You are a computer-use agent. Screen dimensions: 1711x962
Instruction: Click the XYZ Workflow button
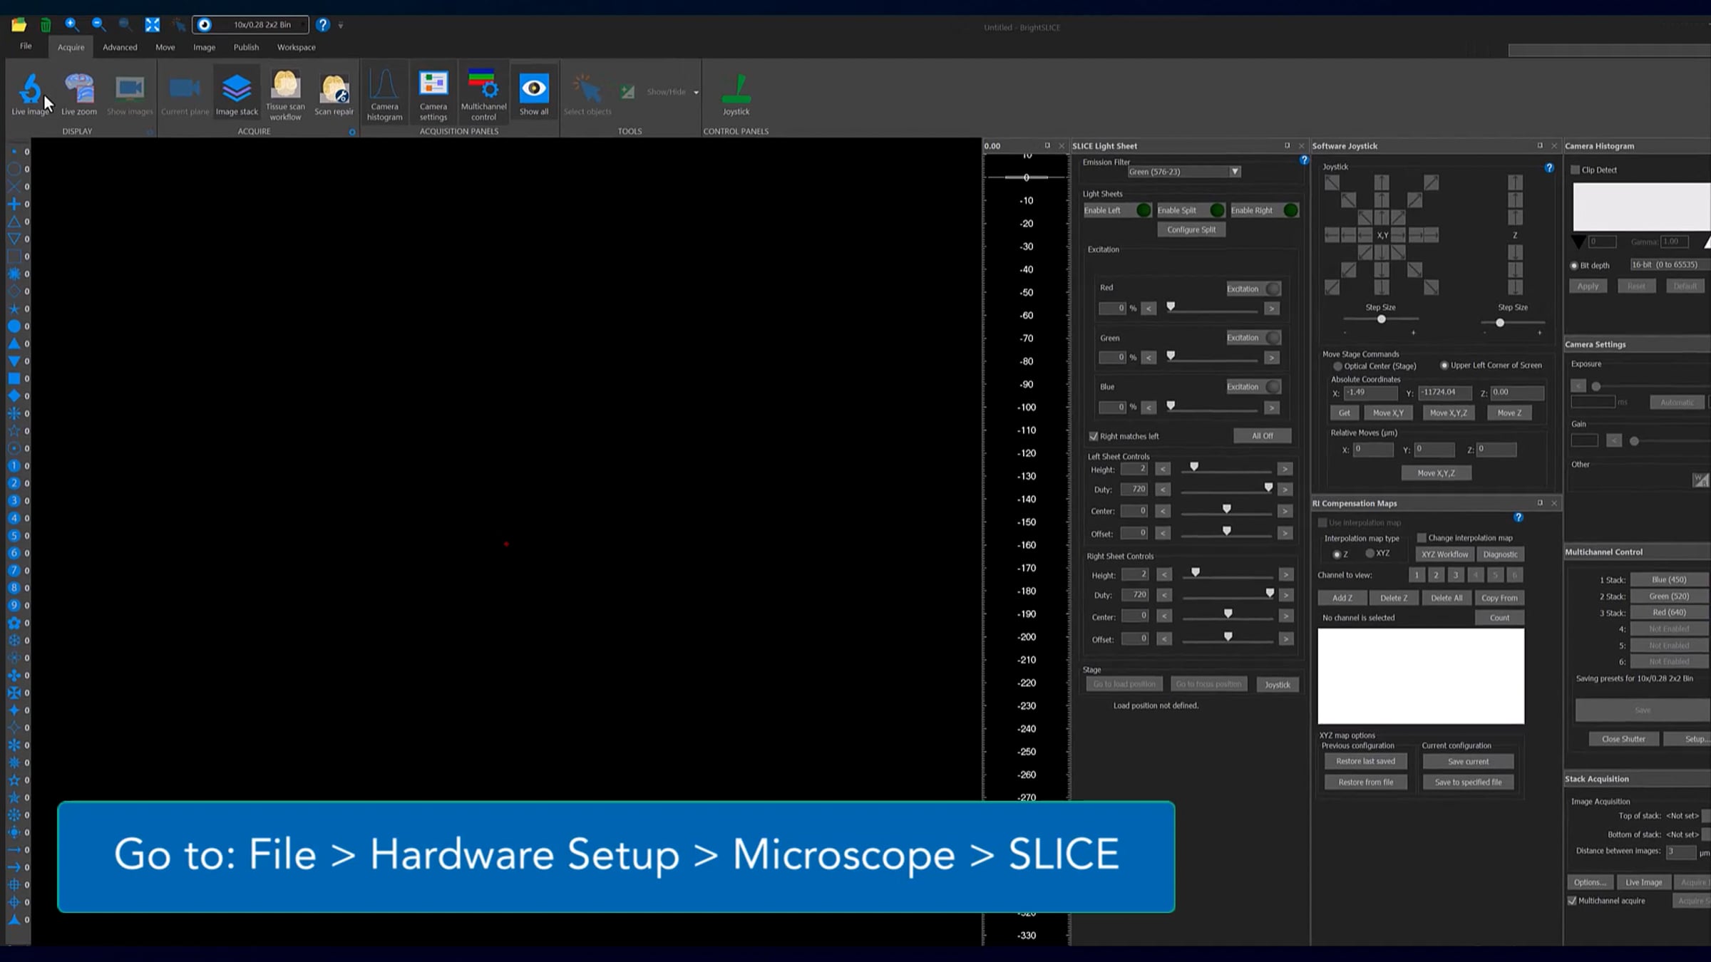[1444, 554]
